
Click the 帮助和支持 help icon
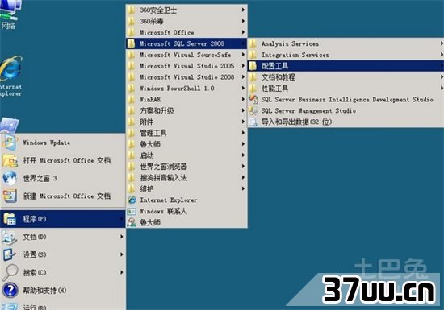[10, 290]
